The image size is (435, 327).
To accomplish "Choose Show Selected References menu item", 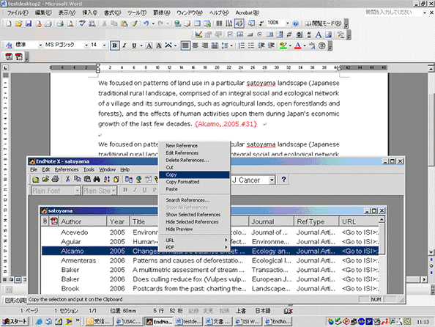I will coord(194,215).
